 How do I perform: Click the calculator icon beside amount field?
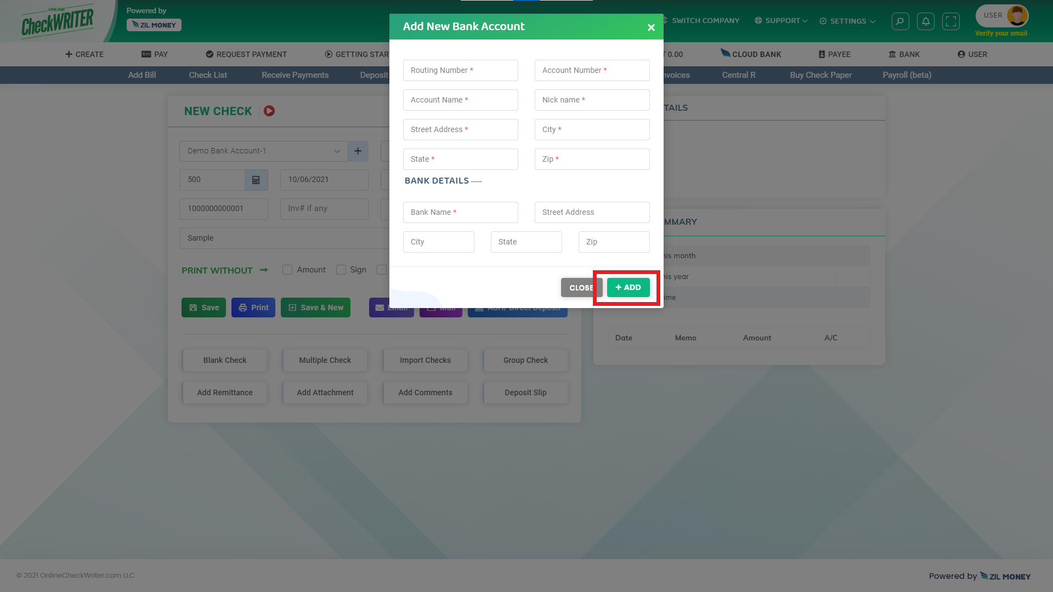click(x=256, y=180)
